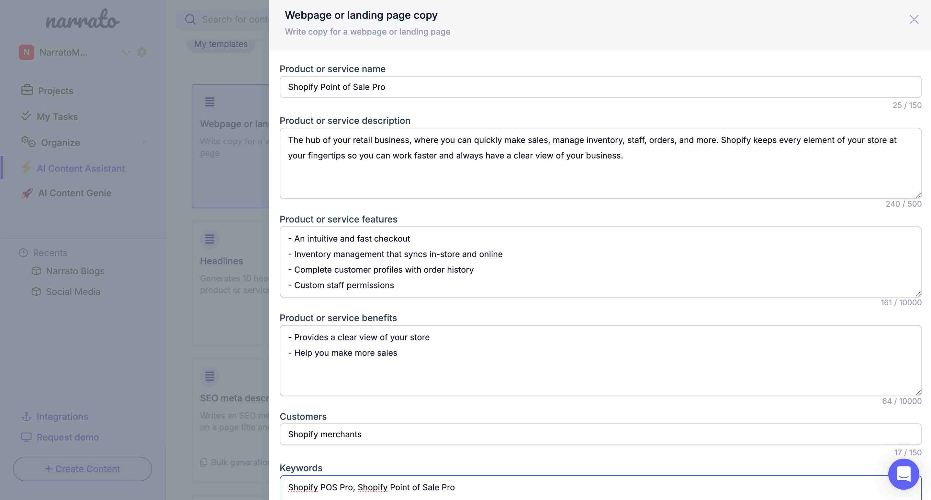Open Organize in the sidebar
This screenshot has width=931, height=500.
point(60,143)
